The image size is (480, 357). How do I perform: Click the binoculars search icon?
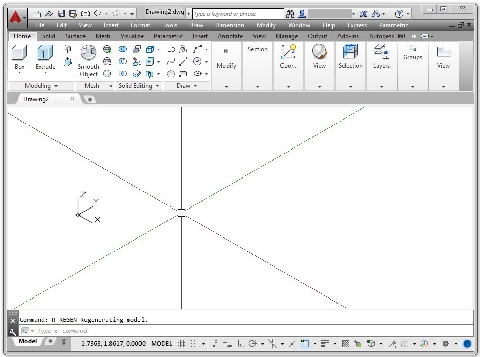click(x=290, y=14)
